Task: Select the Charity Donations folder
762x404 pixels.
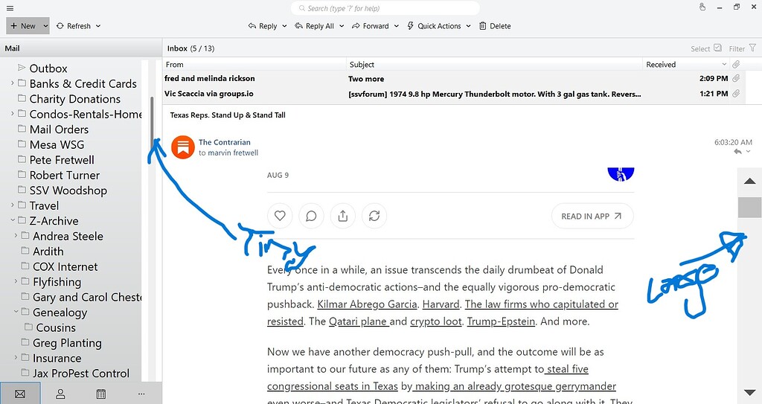Action: click(x=74, y=99)
